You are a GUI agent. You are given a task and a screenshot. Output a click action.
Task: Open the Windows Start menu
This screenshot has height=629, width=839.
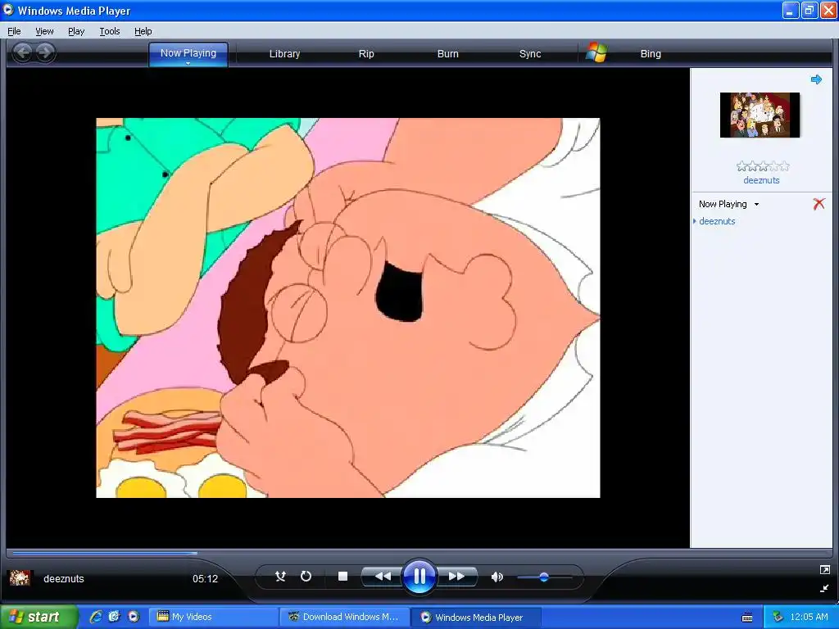pos(38,617)
